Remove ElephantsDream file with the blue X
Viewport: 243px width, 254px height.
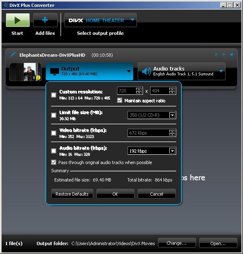[232, 55]
